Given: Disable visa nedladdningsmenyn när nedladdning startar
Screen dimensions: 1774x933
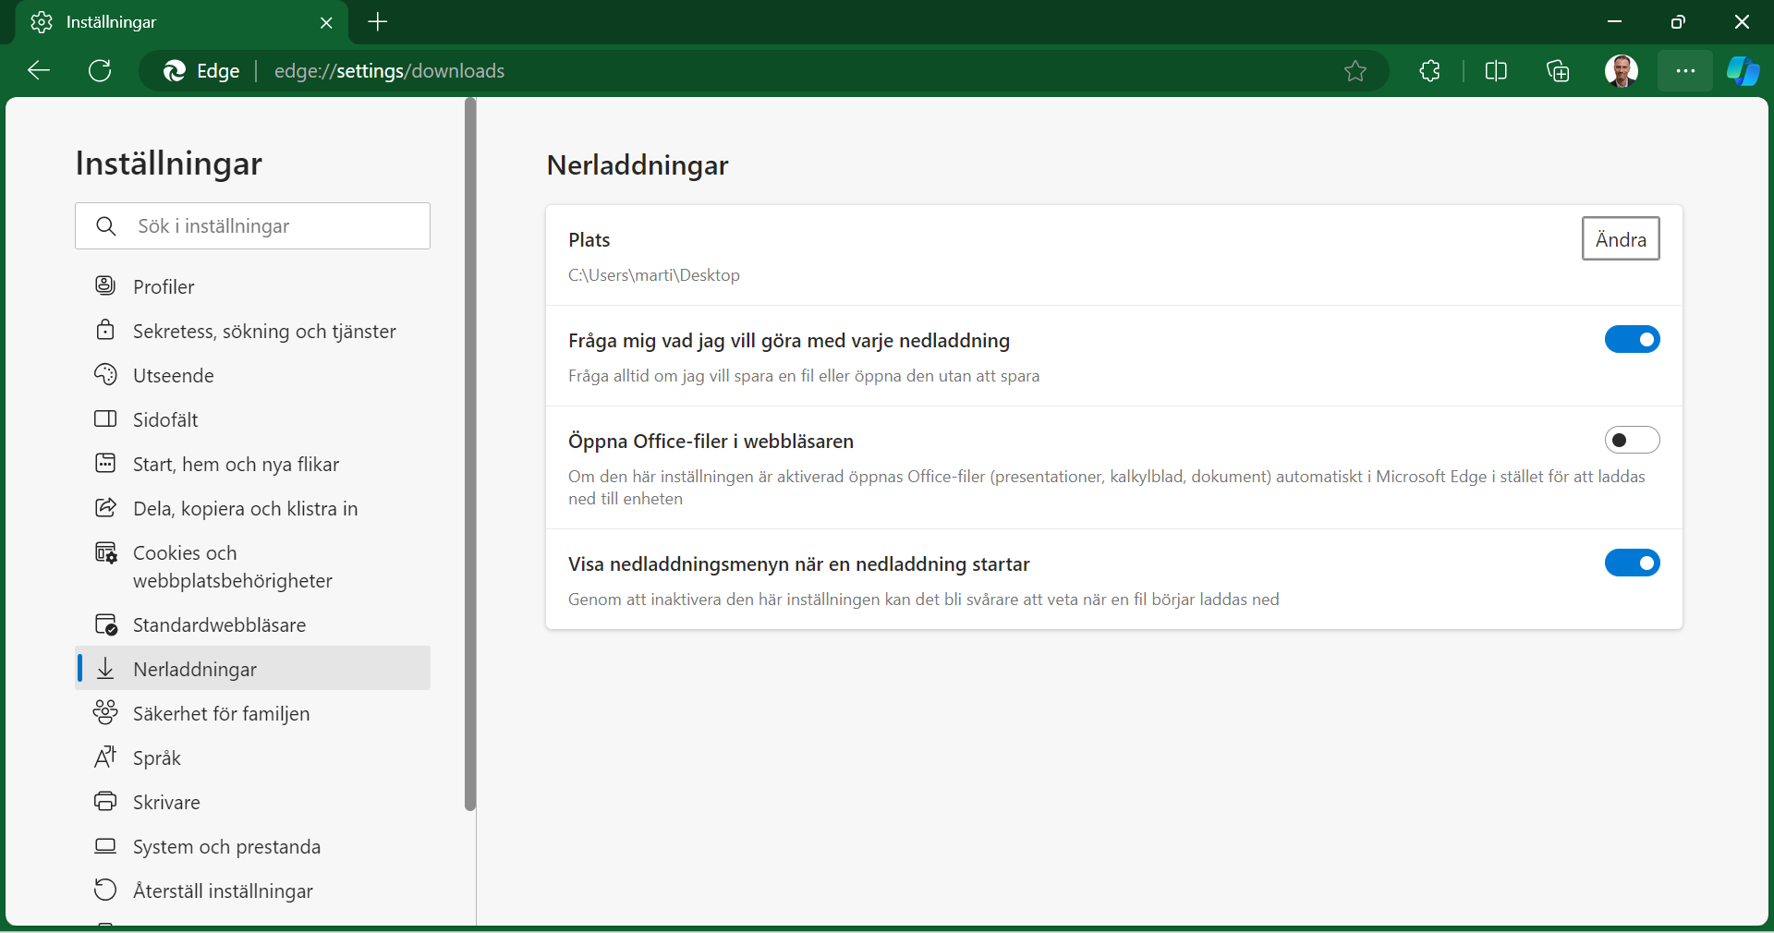Looking at the screenshot, I should tap(1632, 563).
